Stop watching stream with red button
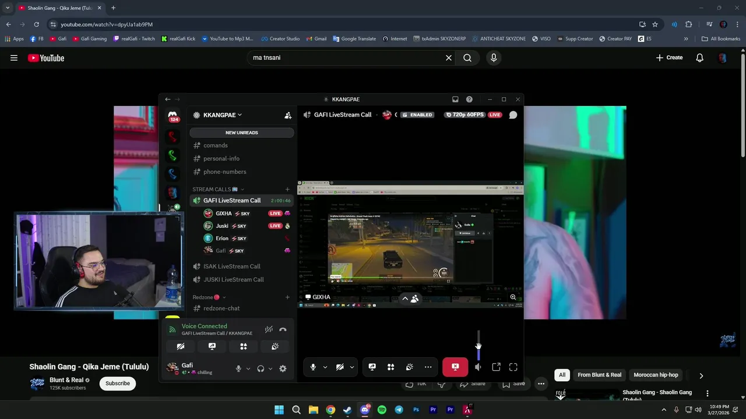746x419 pixels. click(x=455, y=367)
